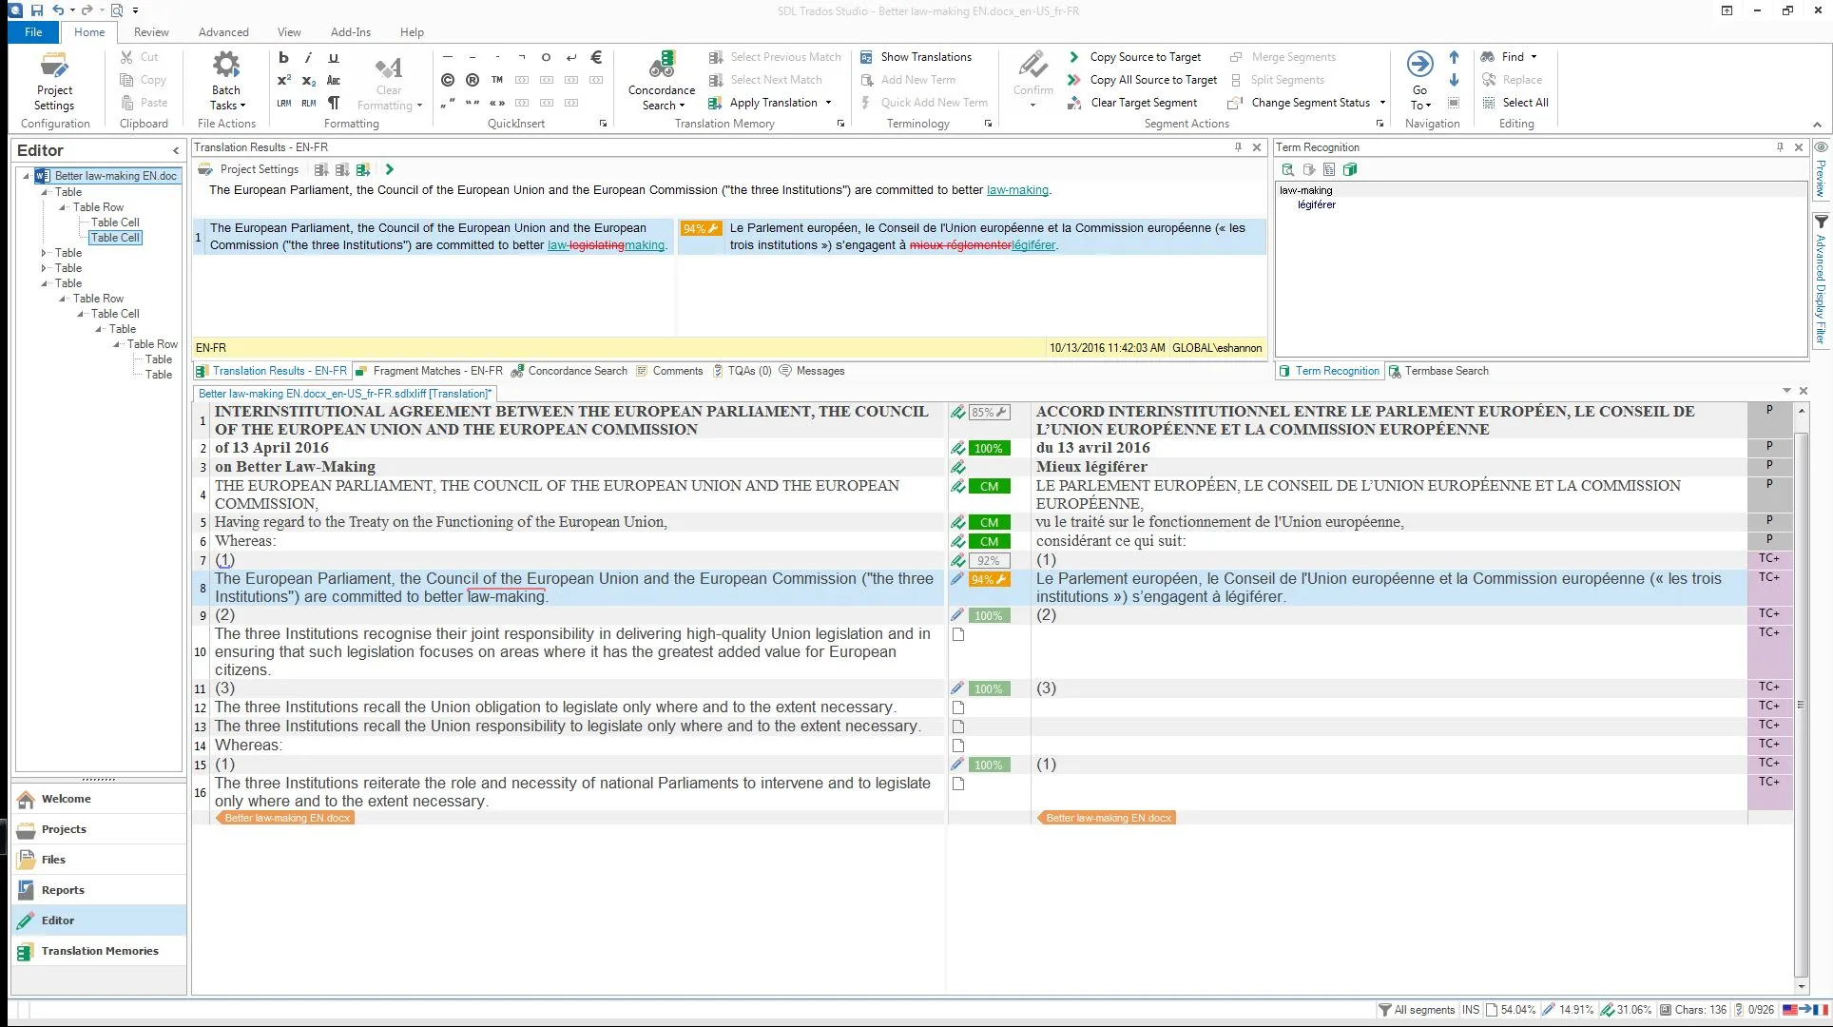
Task: Click the superscript formatting icon
Action: (x=282, y=80)
